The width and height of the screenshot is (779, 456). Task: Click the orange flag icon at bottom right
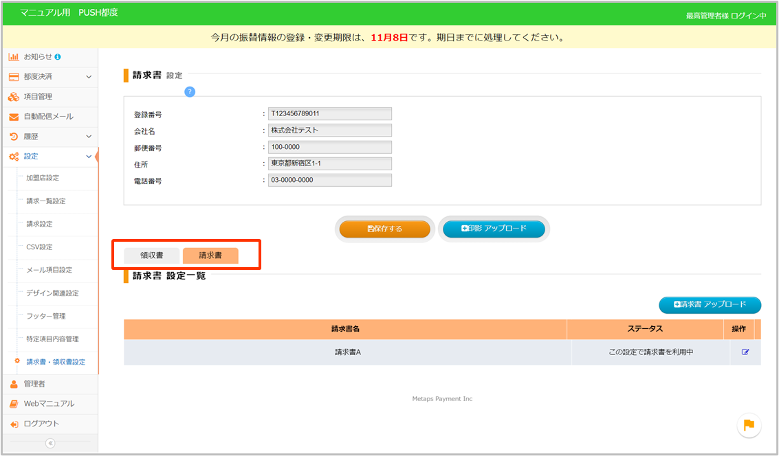point(749,425)
